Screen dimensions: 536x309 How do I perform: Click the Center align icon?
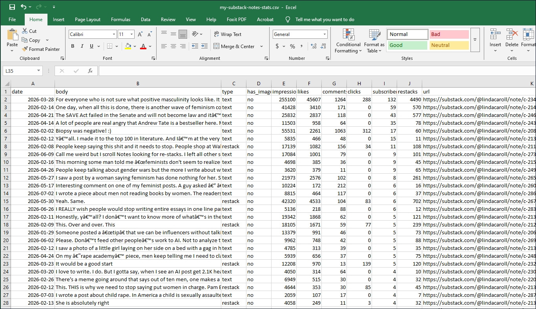click(x=173, y=46)
